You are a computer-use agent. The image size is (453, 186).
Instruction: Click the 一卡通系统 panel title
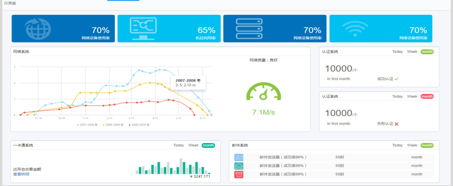(23, 145)
